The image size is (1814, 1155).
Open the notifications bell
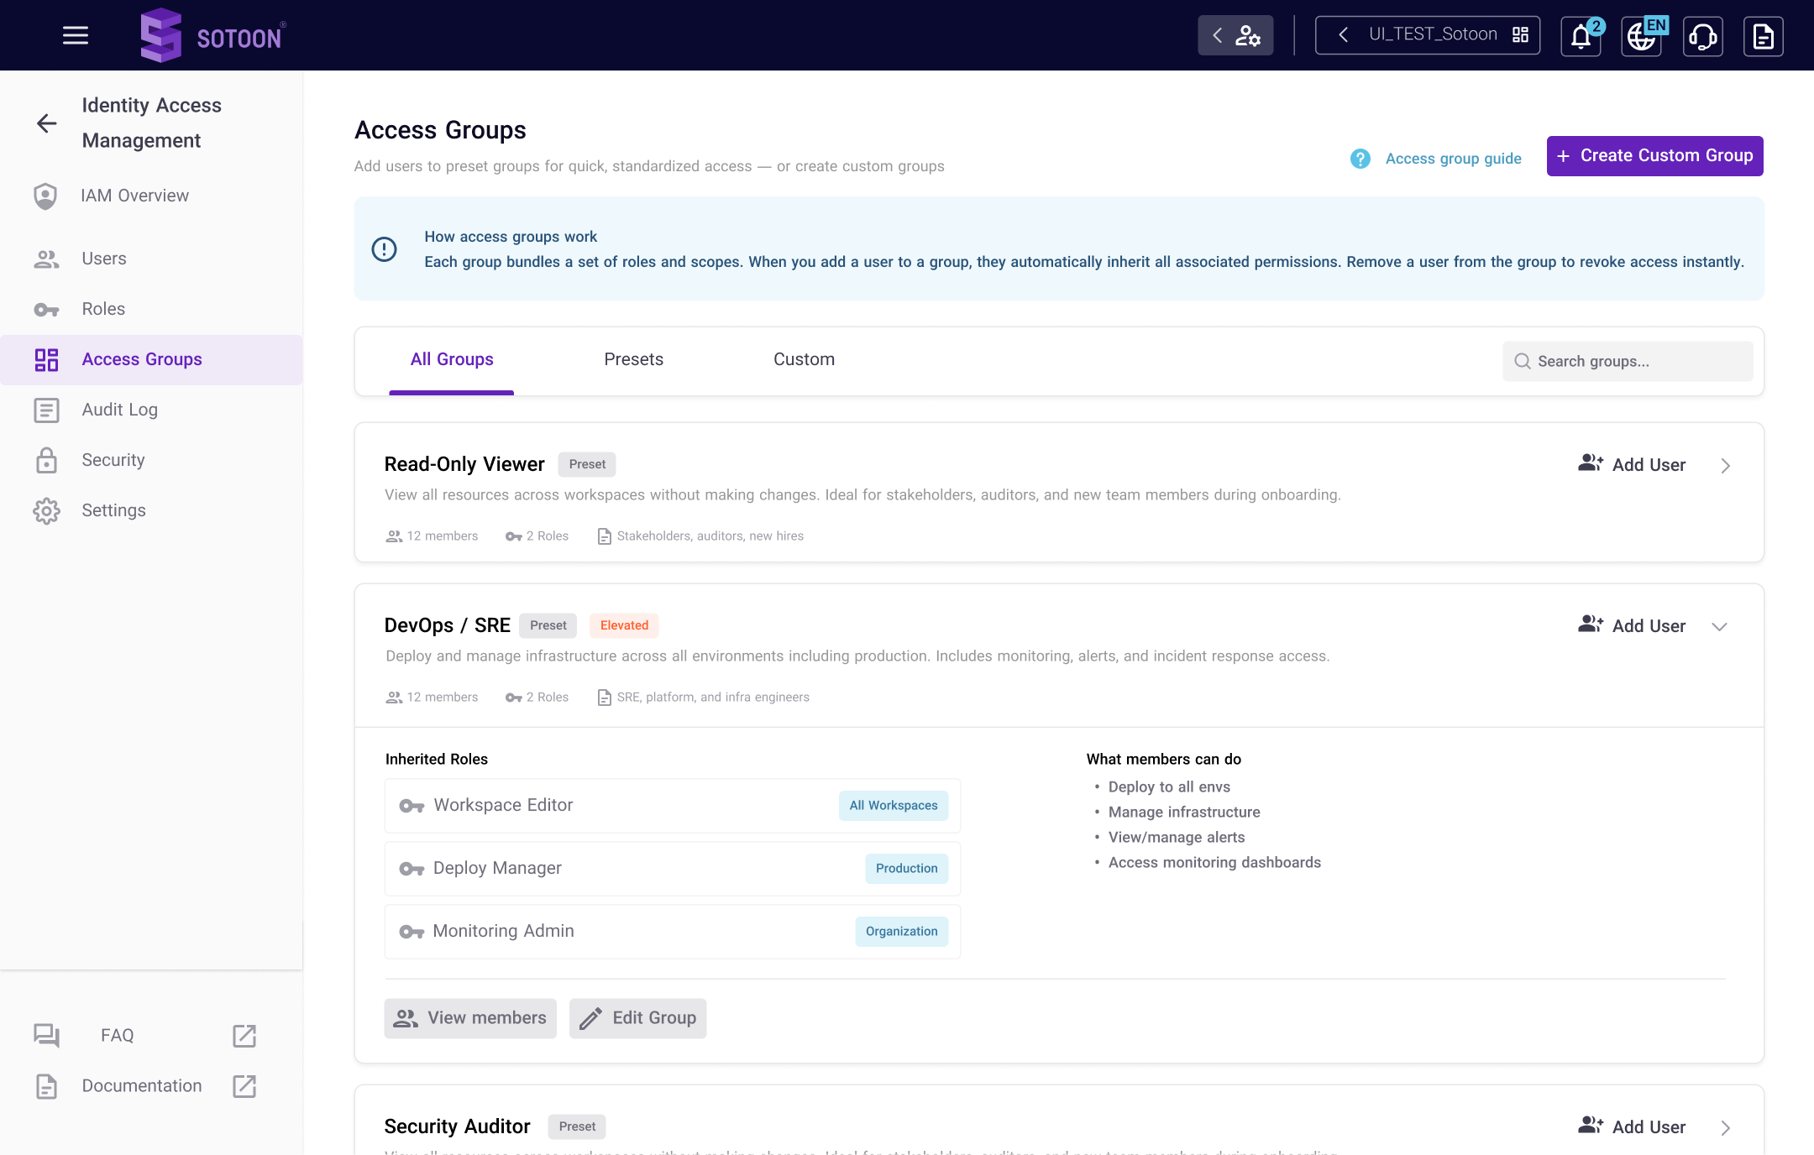click(1581, 36)
